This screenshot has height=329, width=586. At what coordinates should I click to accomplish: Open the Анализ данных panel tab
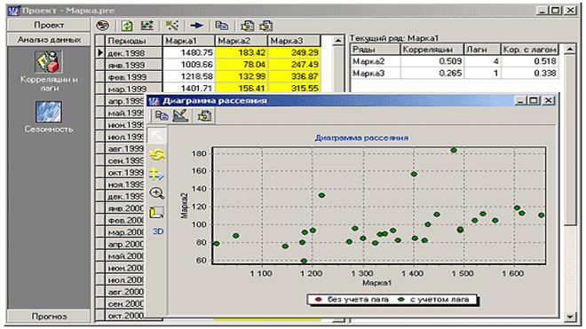[x=49, y=39]
